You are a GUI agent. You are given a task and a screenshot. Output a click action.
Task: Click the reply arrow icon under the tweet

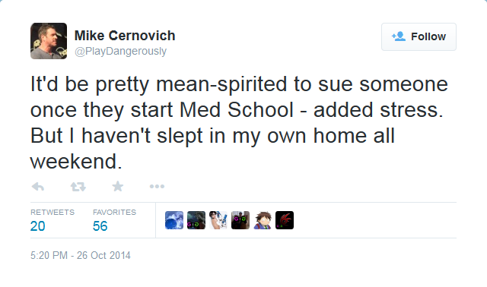[38, 187]
